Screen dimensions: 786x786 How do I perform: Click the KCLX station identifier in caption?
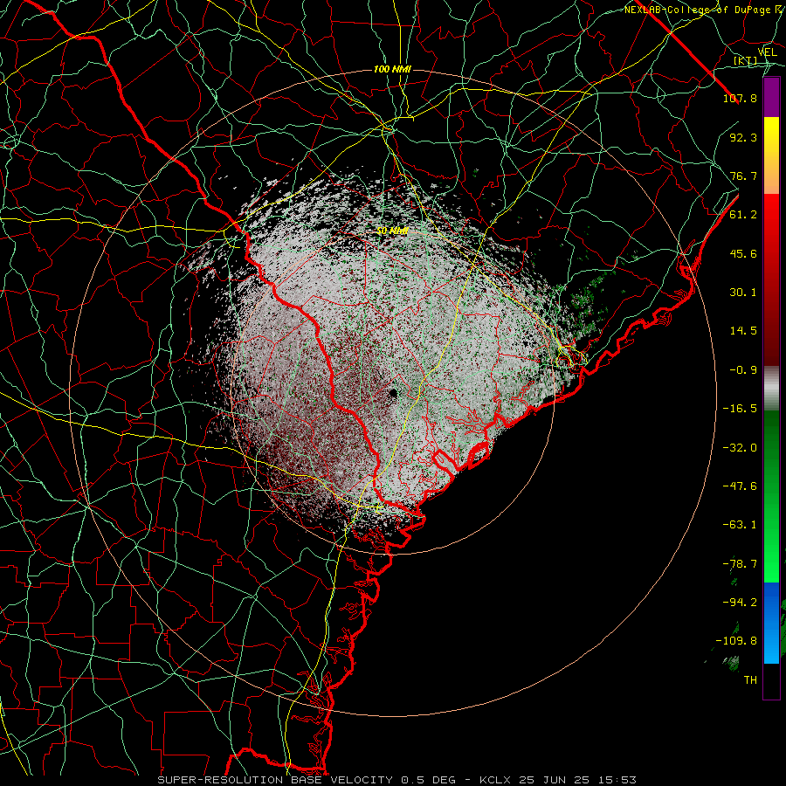click(496, 780)
